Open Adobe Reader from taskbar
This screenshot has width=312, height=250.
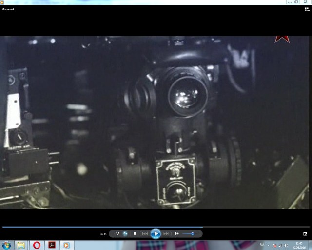click(52, 245)
